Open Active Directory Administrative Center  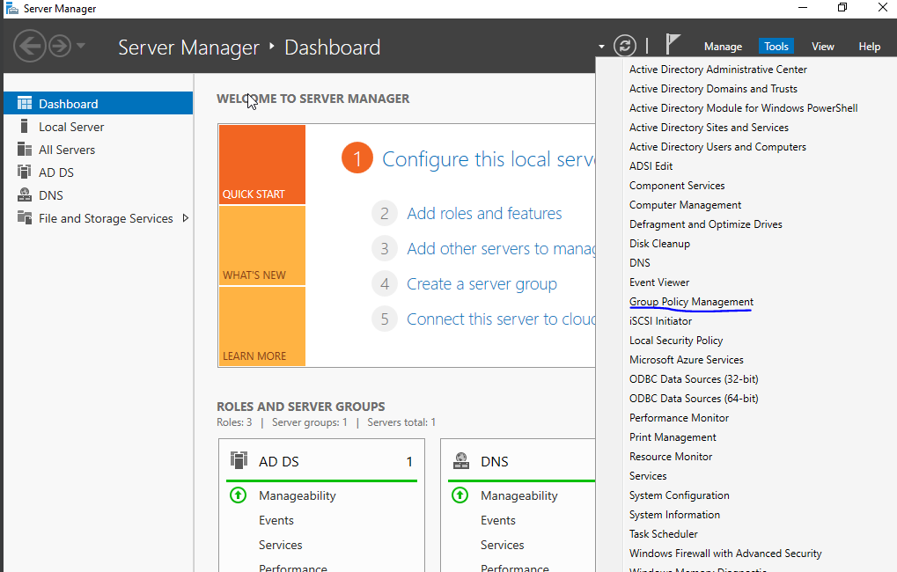coord(718,70)
